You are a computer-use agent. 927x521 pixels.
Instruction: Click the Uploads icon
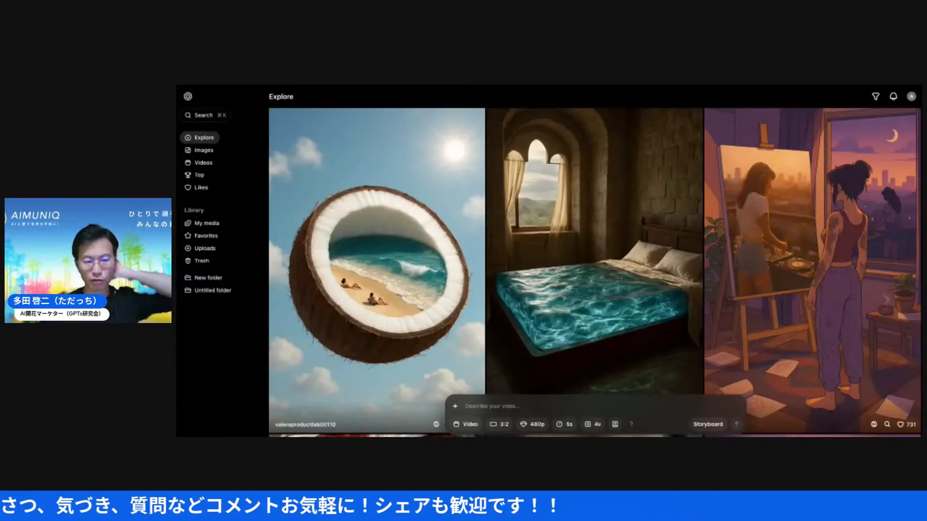188,248
